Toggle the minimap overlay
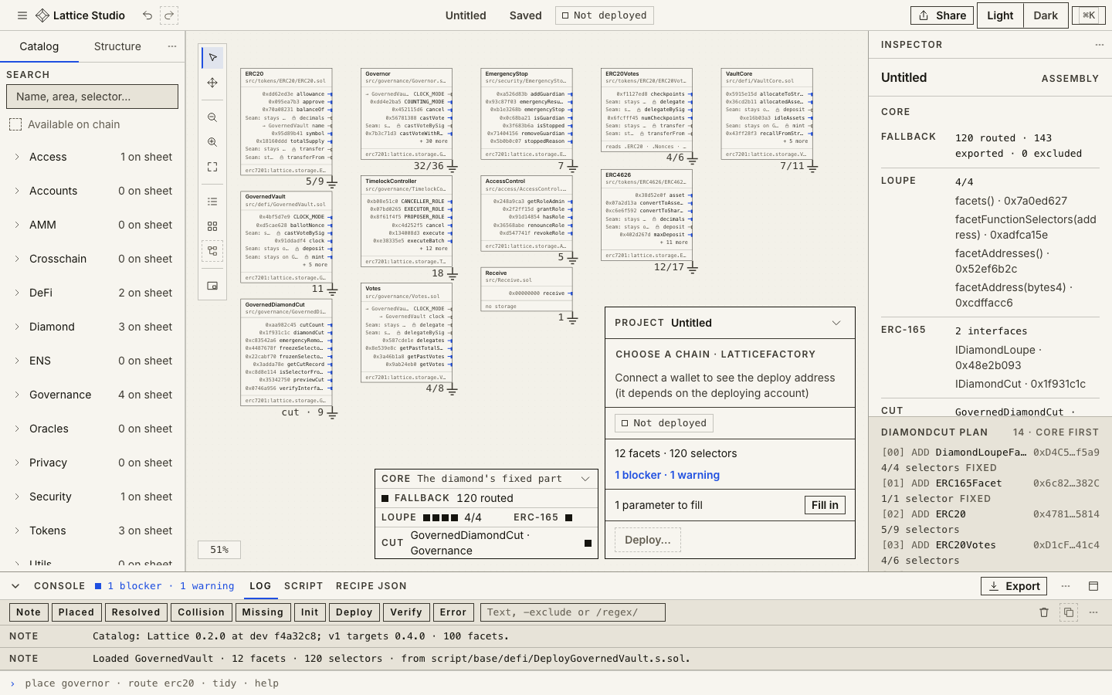 [212, 286]
